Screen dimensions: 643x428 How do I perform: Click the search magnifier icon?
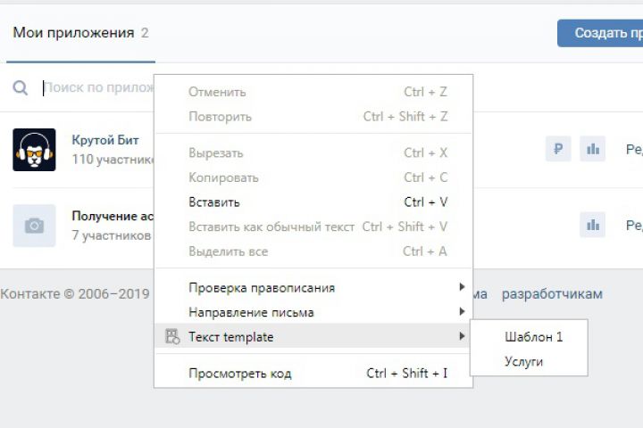pos(20,88)
